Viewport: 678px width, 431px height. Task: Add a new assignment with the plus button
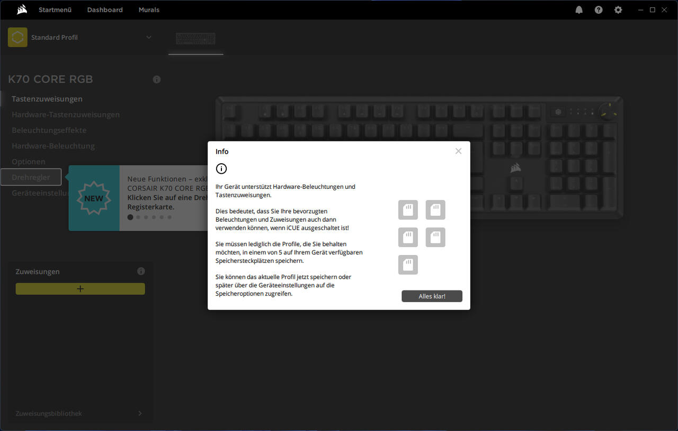[x=80, y=289]
